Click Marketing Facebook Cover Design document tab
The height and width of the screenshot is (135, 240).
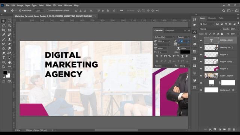tap(54, 16)
